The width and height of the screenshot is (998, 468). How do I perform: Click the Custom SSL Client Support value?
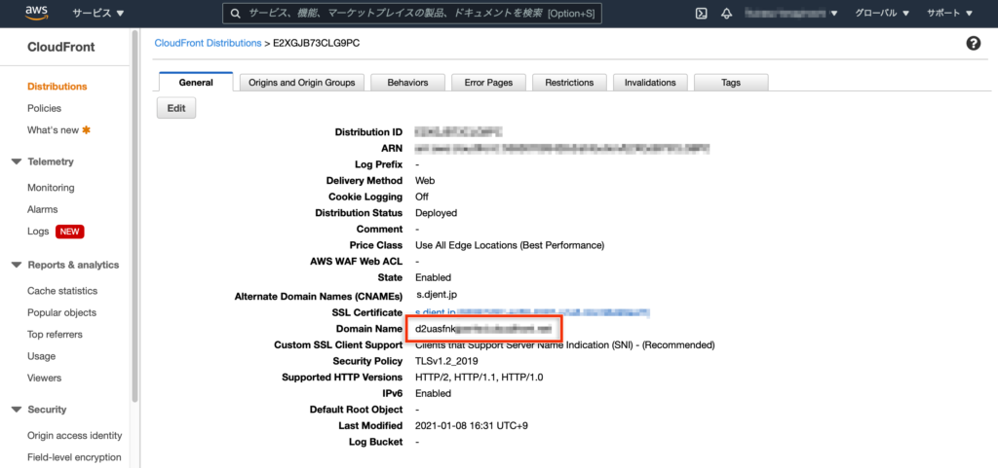[565, 345]
